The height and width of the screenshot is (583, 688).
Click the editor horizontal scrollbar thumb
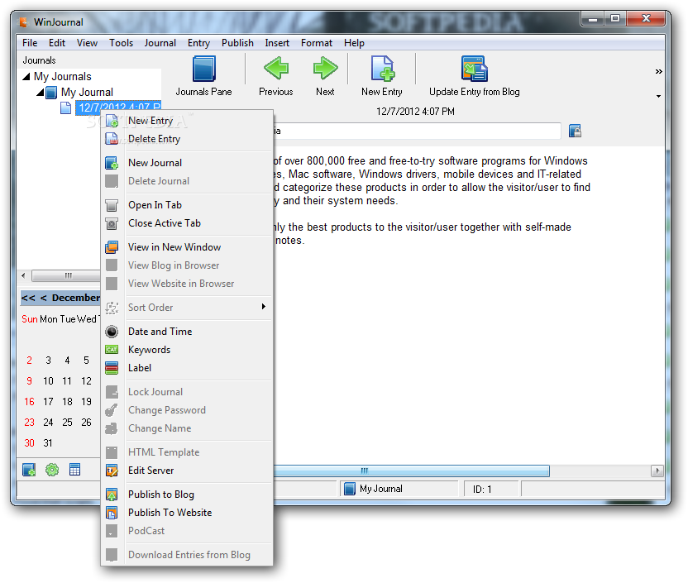pyautogui.click(x=411, y=471)
